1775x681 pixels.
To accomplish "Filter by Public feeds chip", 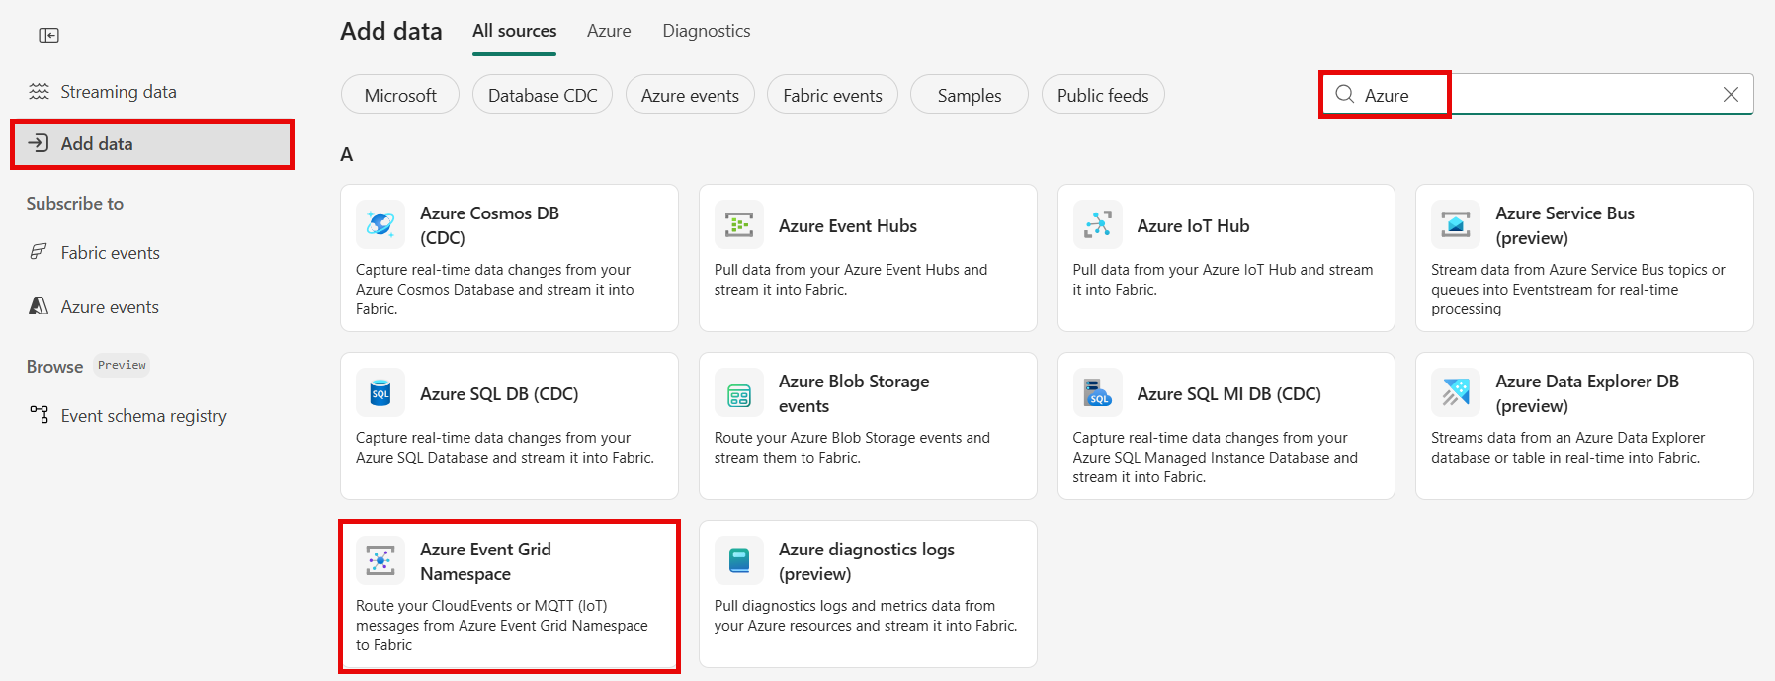I will pos(1103,95).
